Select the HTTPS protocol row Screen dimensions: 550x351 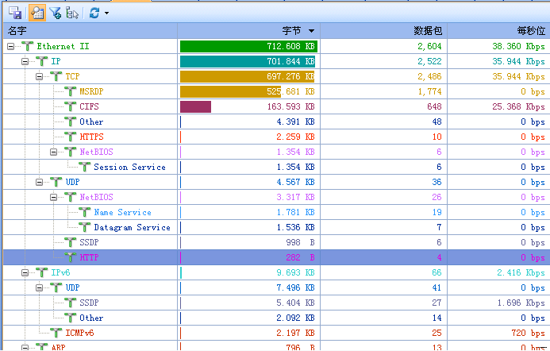point(93,137)
